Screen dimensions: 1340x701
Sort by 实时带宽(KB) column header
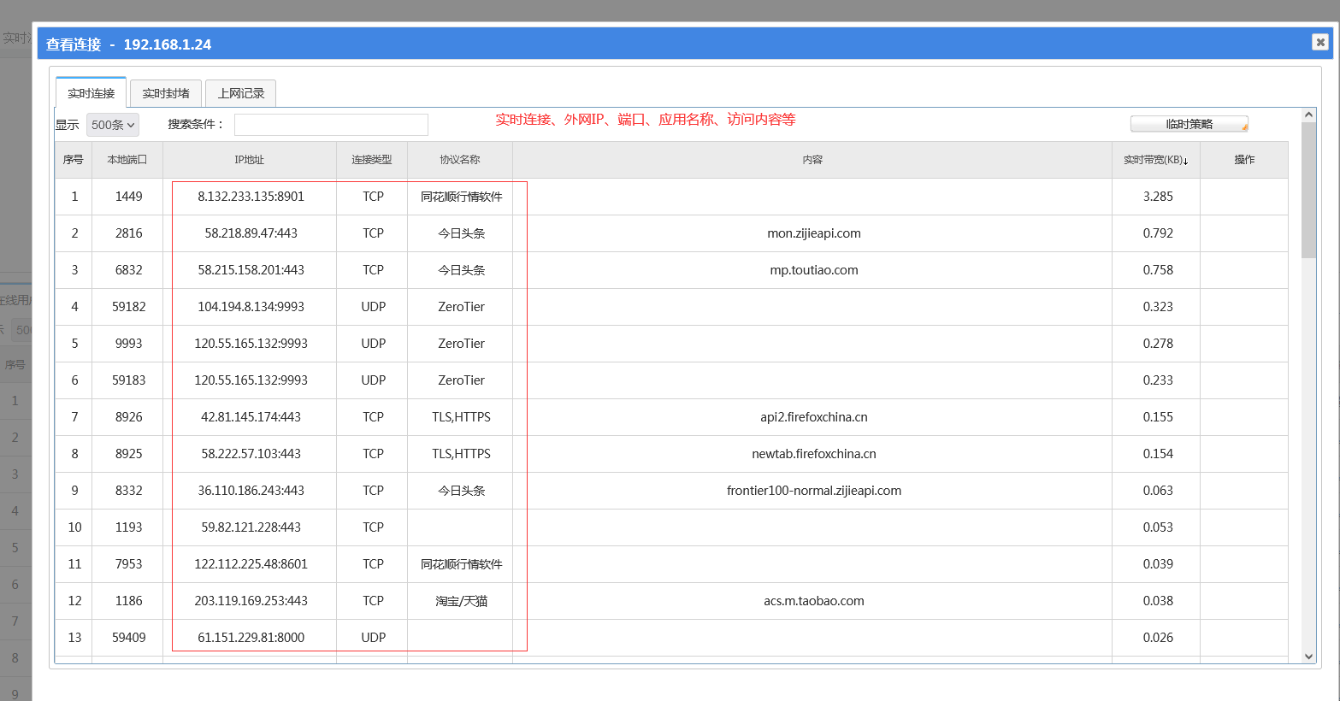point(1155,160)
